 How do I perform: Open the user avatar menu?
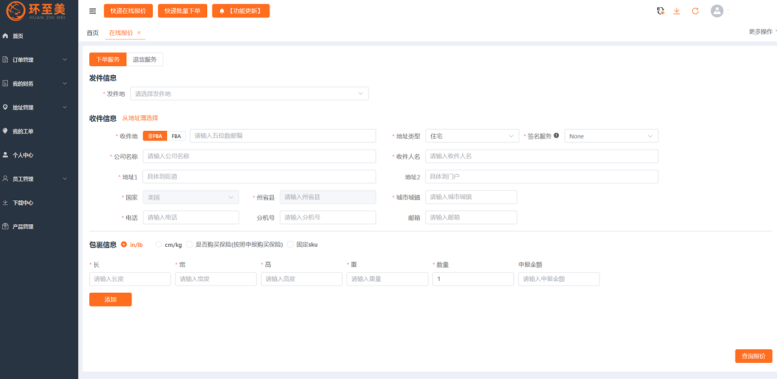(717, 11)
